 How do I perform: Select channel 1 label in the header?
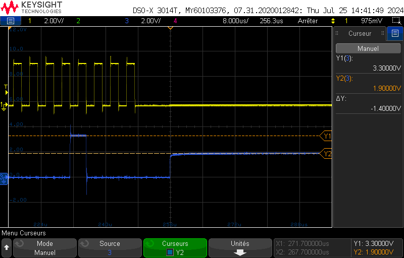click(x=30, y=21)
